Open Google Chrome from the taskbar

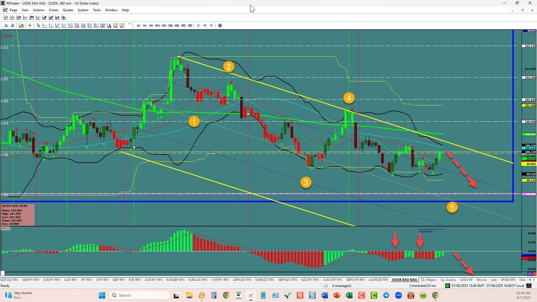pos(226,295)
